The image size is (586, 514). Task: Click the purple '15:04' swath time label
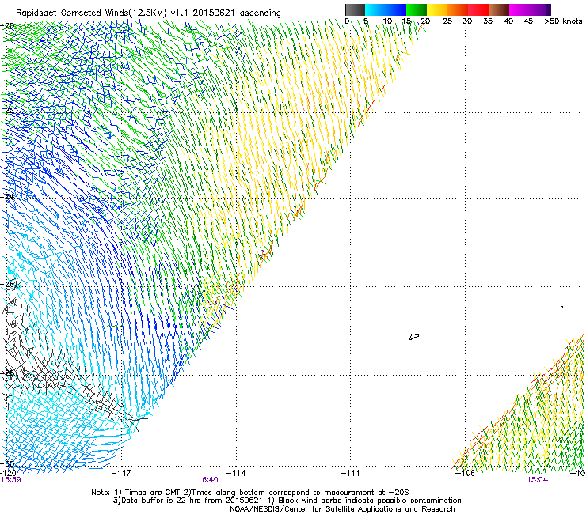(538, 480)
